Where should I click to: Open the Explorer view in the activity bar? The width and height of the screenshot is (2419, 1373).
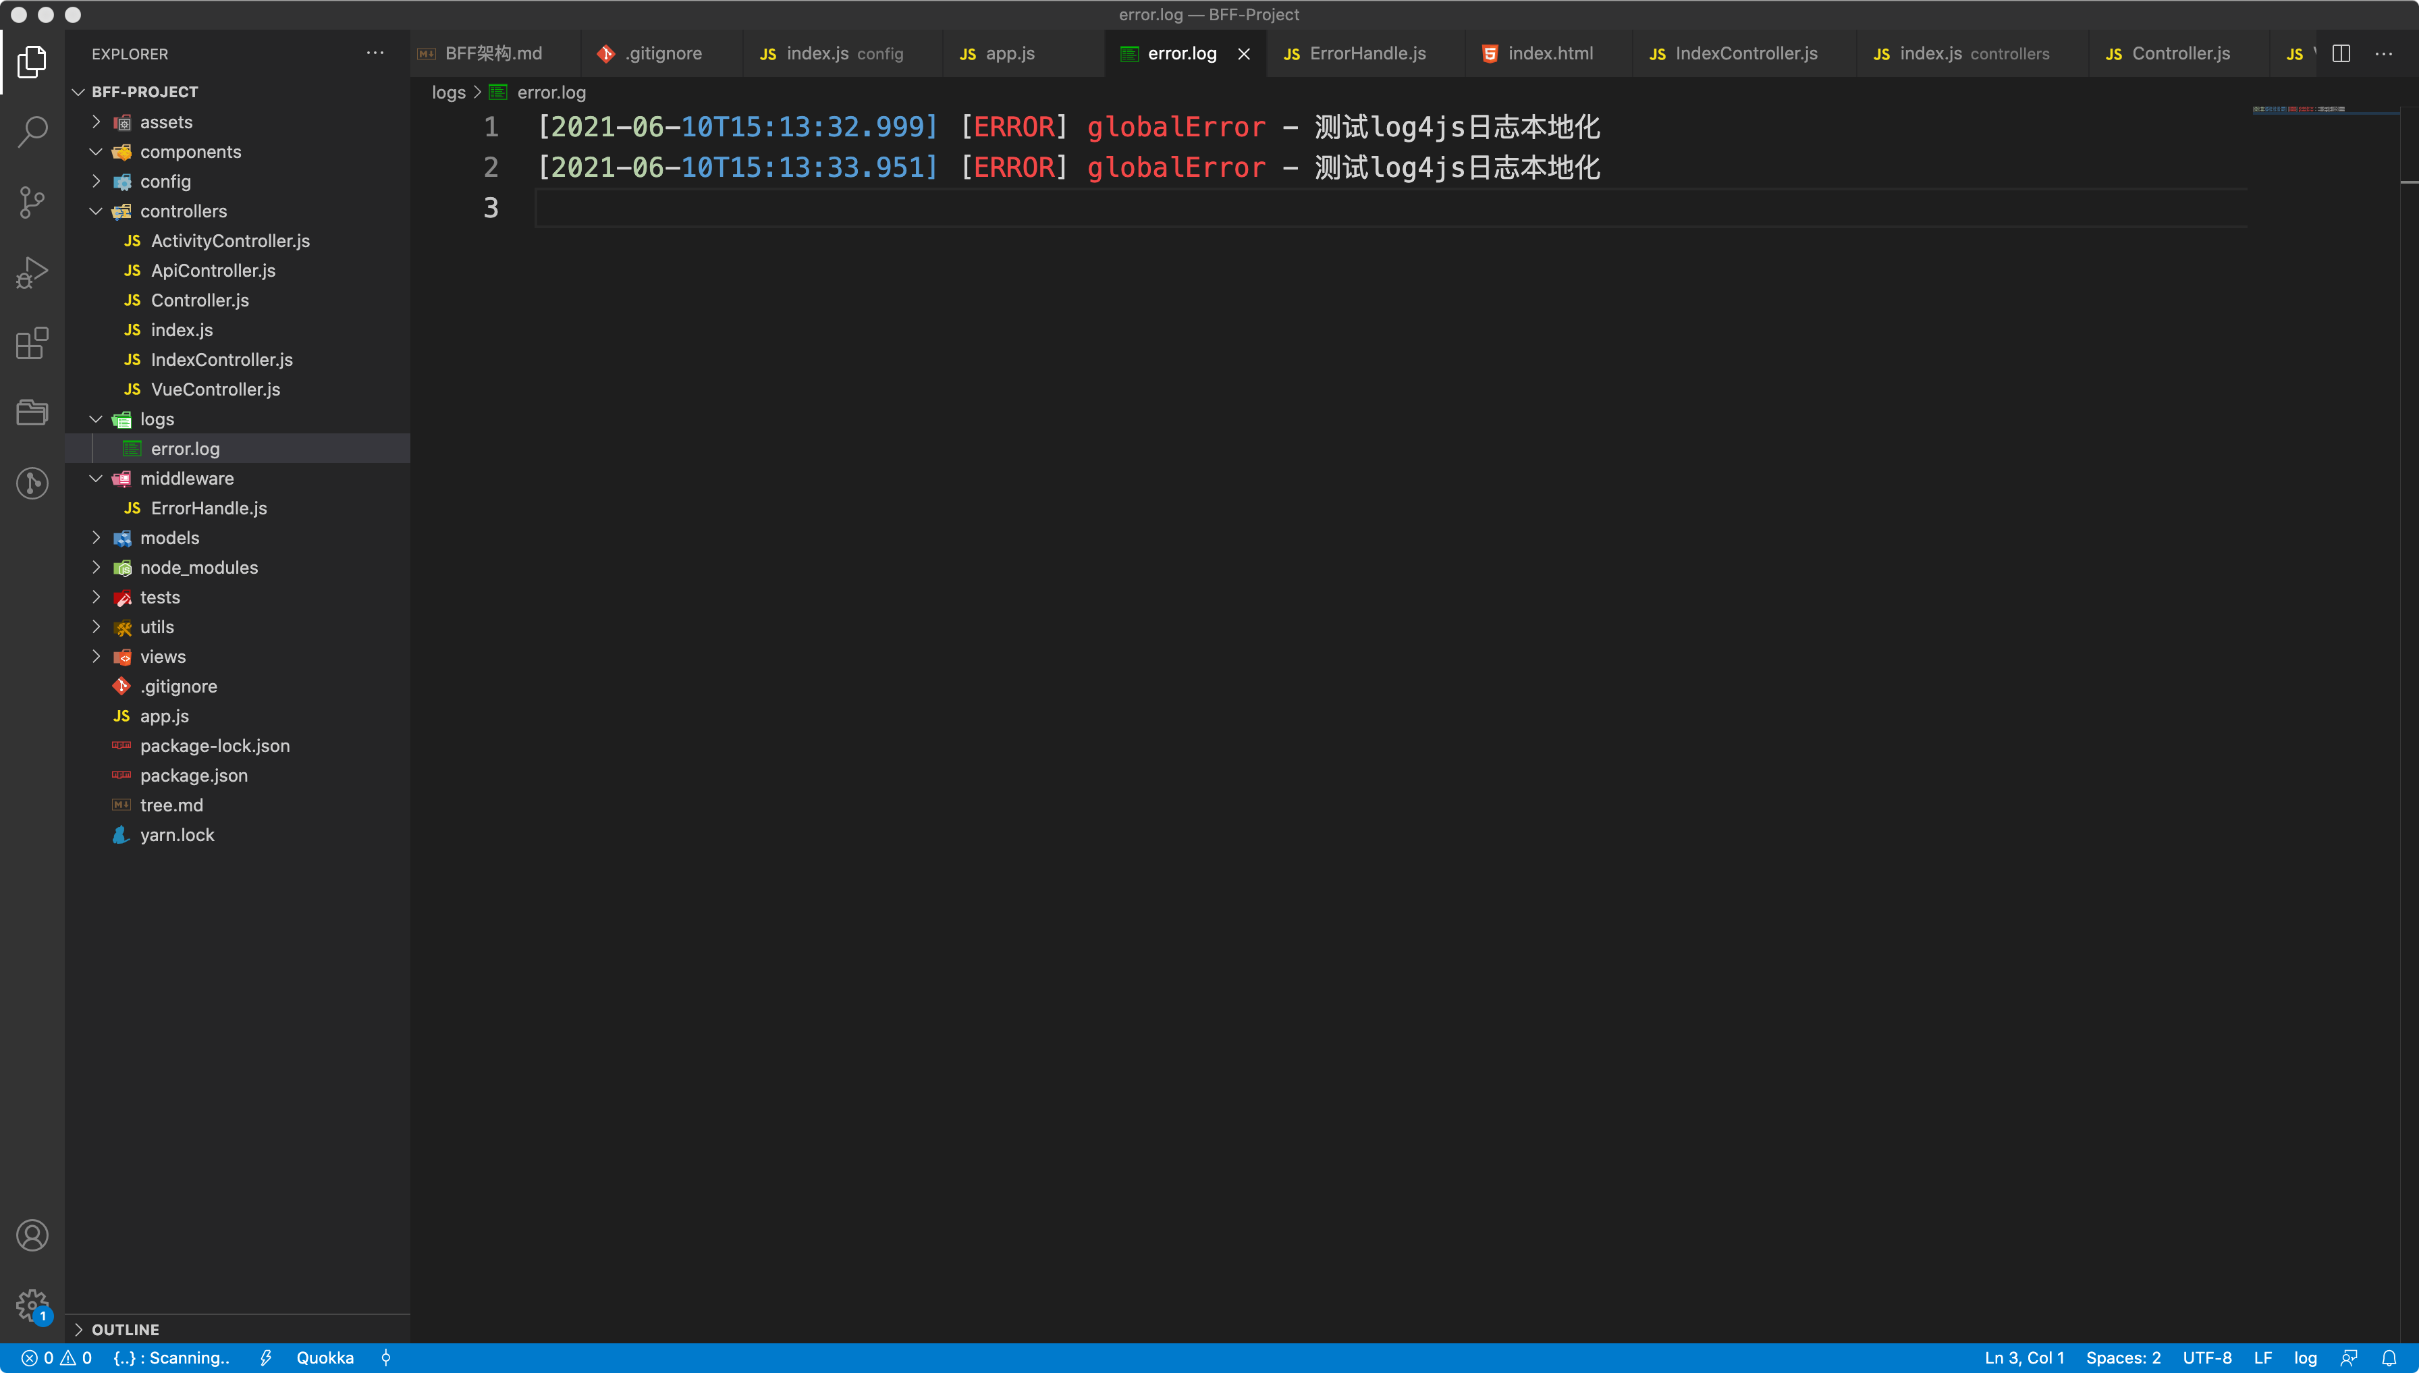tap(32, 62)
